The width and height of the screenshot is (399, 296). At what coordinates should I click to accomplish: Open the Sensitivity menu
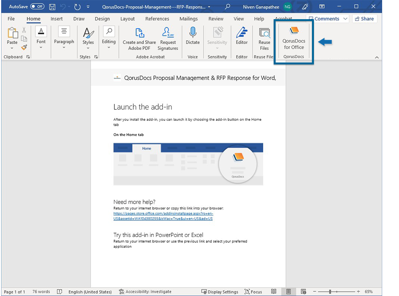pos(217,38)
